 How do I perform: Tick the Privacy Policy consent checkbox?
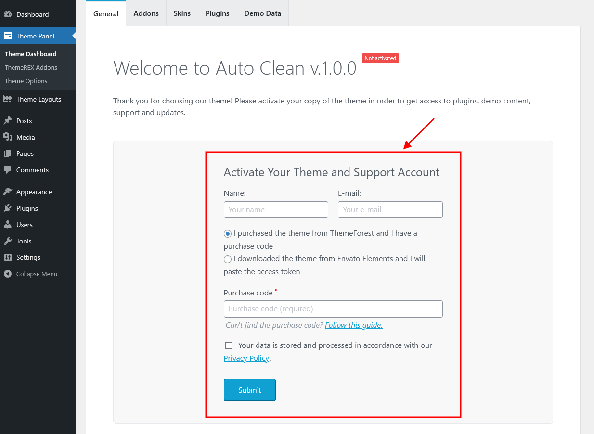point(229,345)
